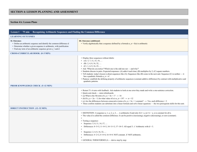Viewport: 197px width, 152px height.
Task: Click 'Sequence: 2, 4, 8, 16, 32, …' line
Action: click(95, 132)
